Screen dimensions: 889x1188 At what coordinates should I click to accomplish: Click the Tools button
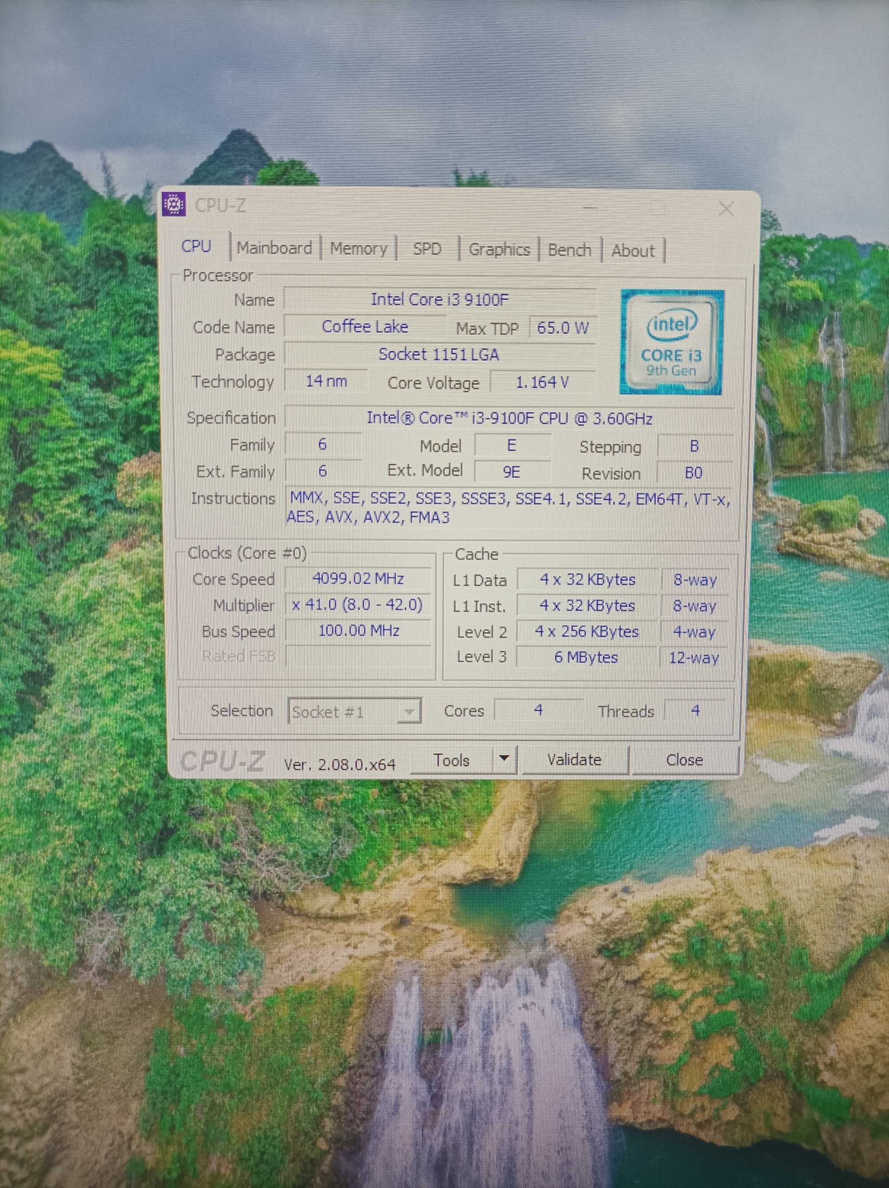(452, 760)
